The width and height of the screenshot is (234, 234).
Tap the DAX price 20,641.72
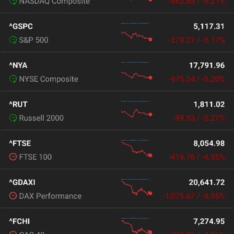207,183
